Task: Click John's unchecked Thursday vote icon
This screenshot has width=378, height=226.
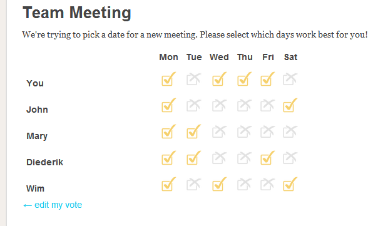Action: [245, 105]
